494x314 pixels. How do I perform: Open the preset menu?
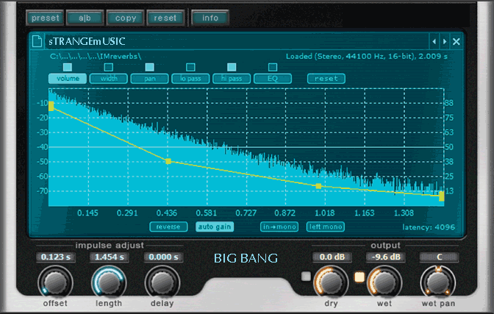coord(45,18)
